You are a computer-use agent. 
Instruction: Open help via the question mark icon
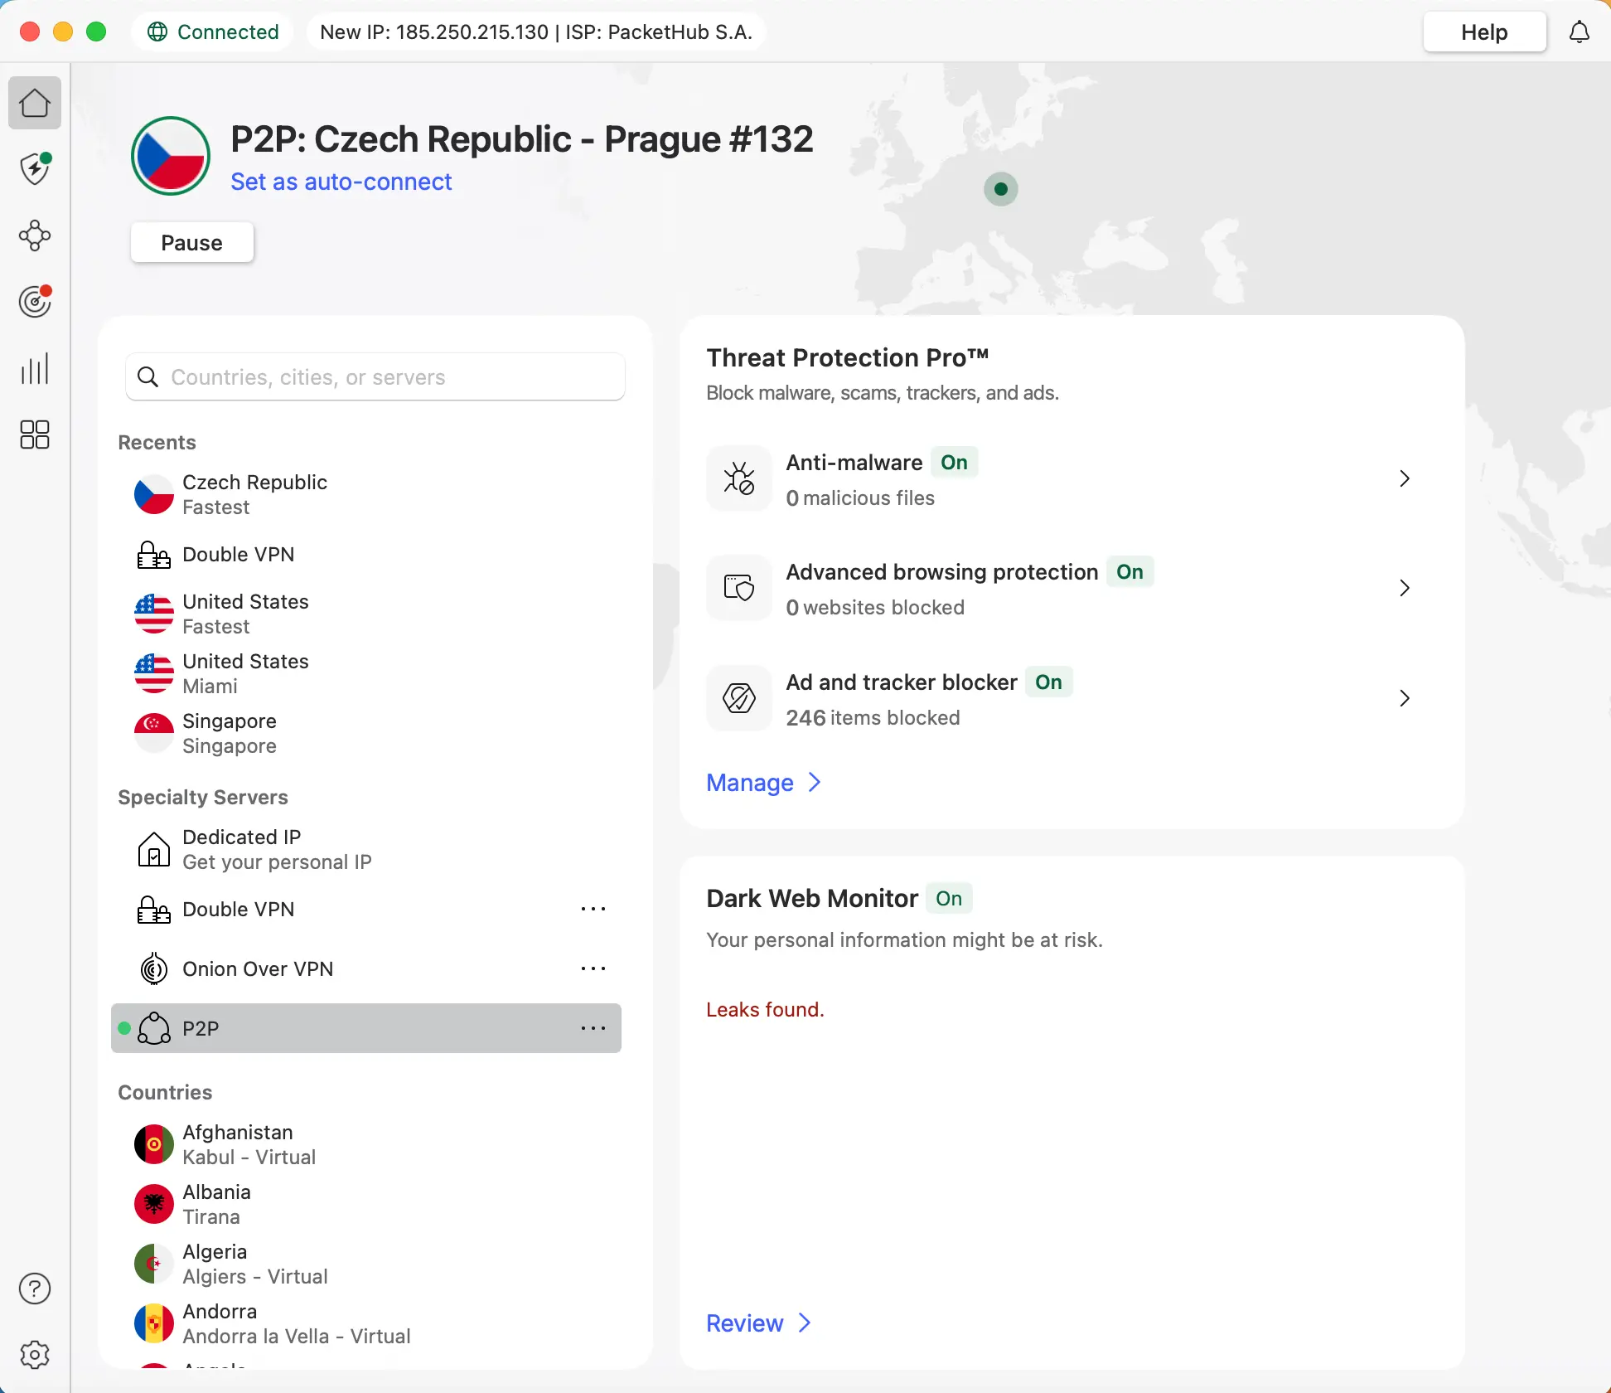[x=35, y=1289]
